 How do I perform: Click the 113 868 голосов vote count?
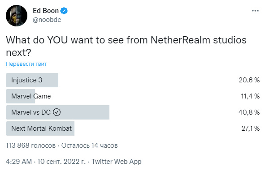point(31,145)
